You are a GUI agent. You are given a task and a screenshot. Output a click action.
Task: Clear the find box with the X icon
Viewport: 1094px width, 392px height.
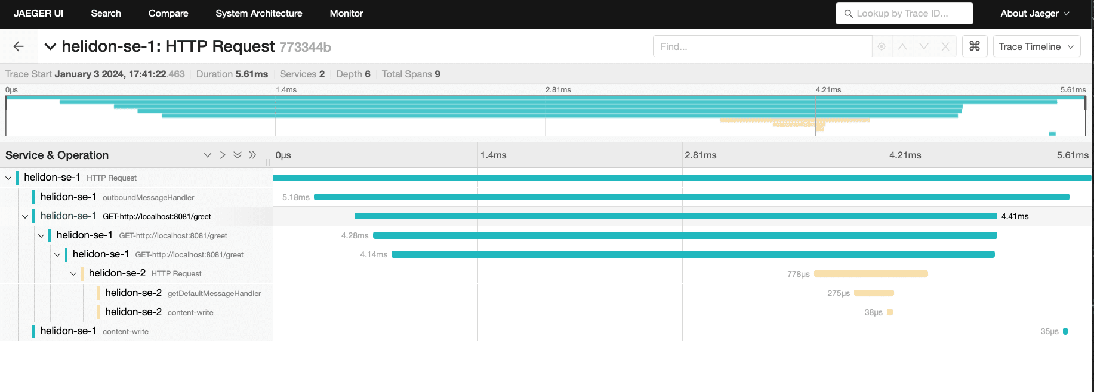click(945, 46)
